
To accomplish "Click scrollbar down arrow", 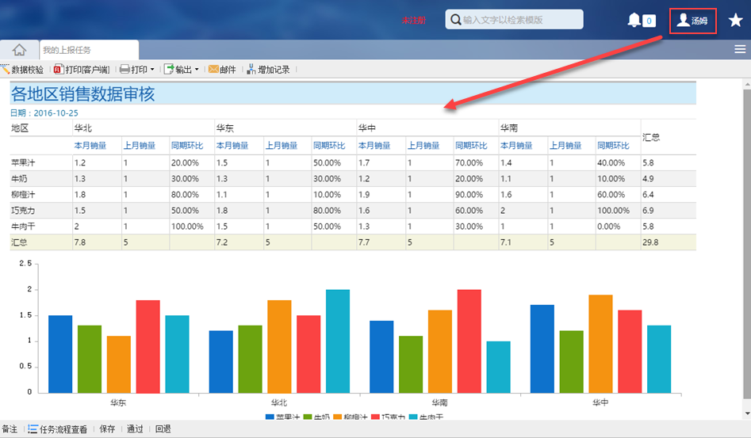I will (747, 413).
